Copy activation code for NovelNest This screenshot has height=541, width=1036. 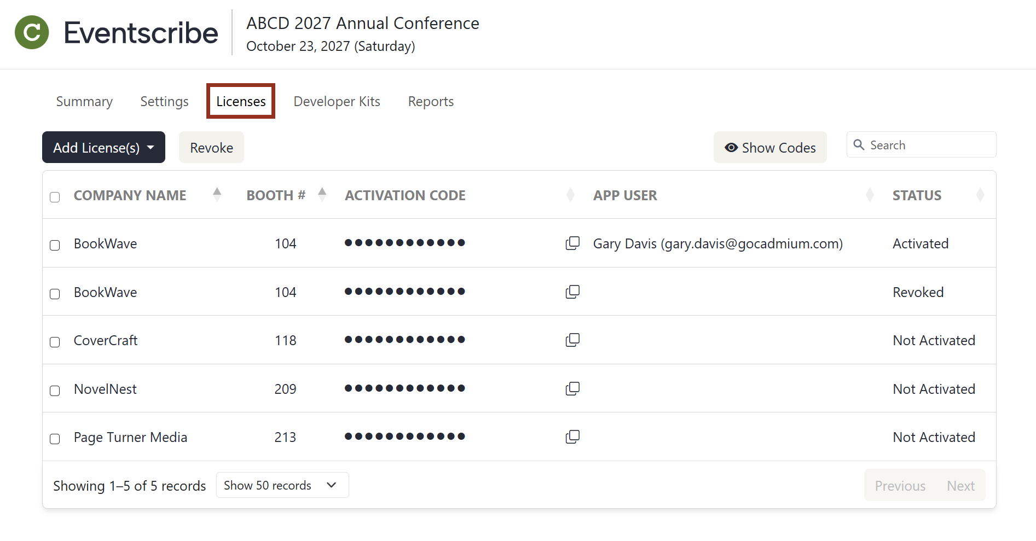[x=572, y=388]
